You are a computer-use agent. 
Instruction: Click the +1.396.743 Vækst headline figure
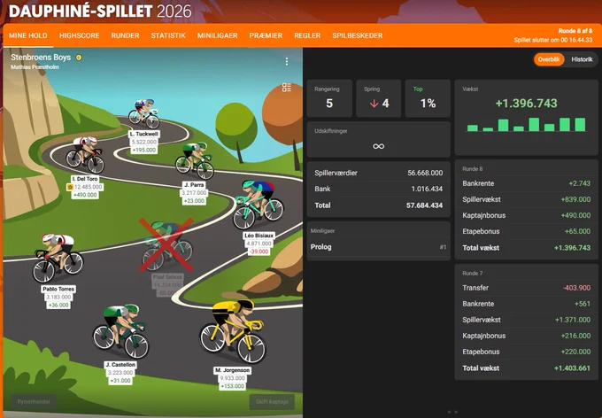526,103
